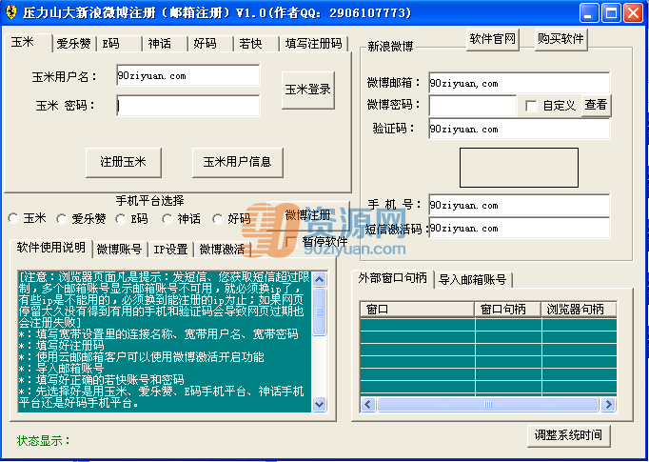Viewport: 649px width, 462px height.
Task: Click the 玉米用户名 input field
Action: (188, 75)
